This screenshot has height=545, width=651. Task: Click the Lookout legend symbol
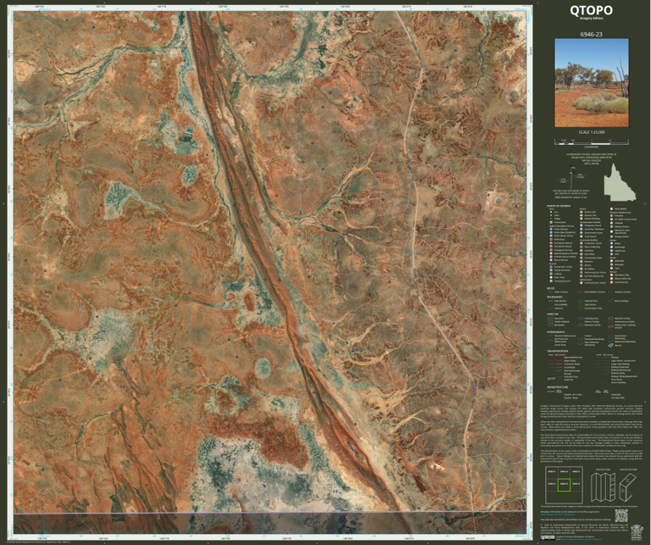click(x=551, y=274)
